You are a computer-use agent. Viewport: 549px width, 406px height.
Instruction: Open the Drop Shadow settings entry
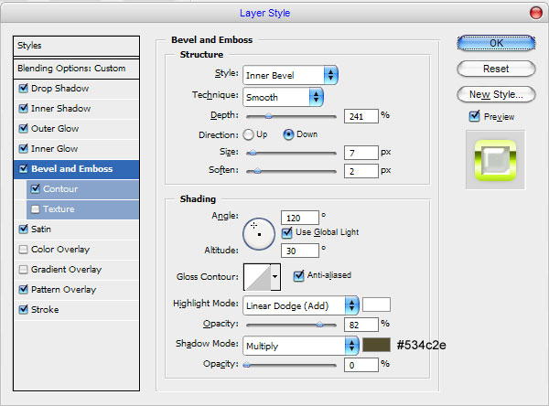point(76,89)
